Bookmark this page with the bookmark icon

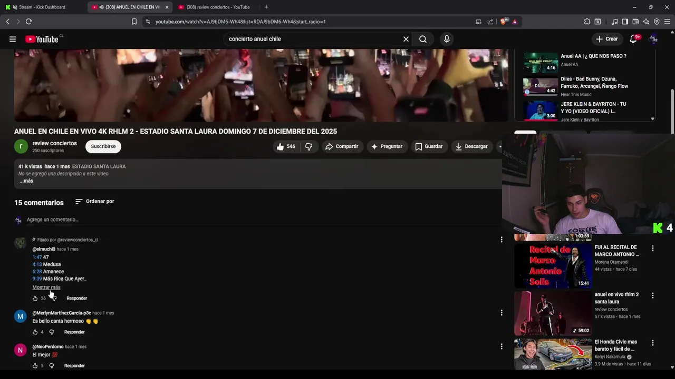click(x=134, y=22)
